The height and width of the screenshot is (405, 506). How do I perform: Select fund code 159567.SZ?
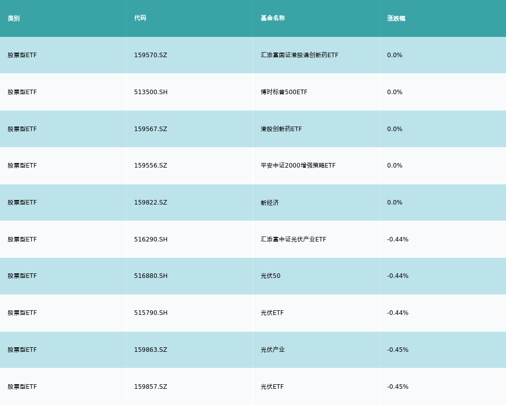(151, 129)
